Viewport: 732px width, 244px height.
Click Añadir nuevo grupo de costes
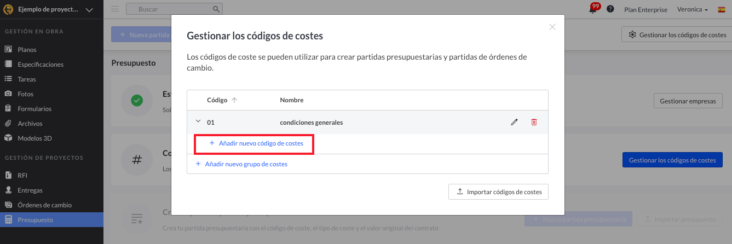click(x=241, y=164)
